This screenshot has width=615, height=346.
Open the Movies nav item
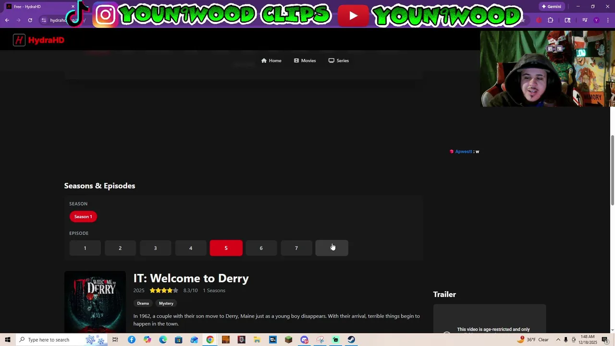click(x=305, y=61)
